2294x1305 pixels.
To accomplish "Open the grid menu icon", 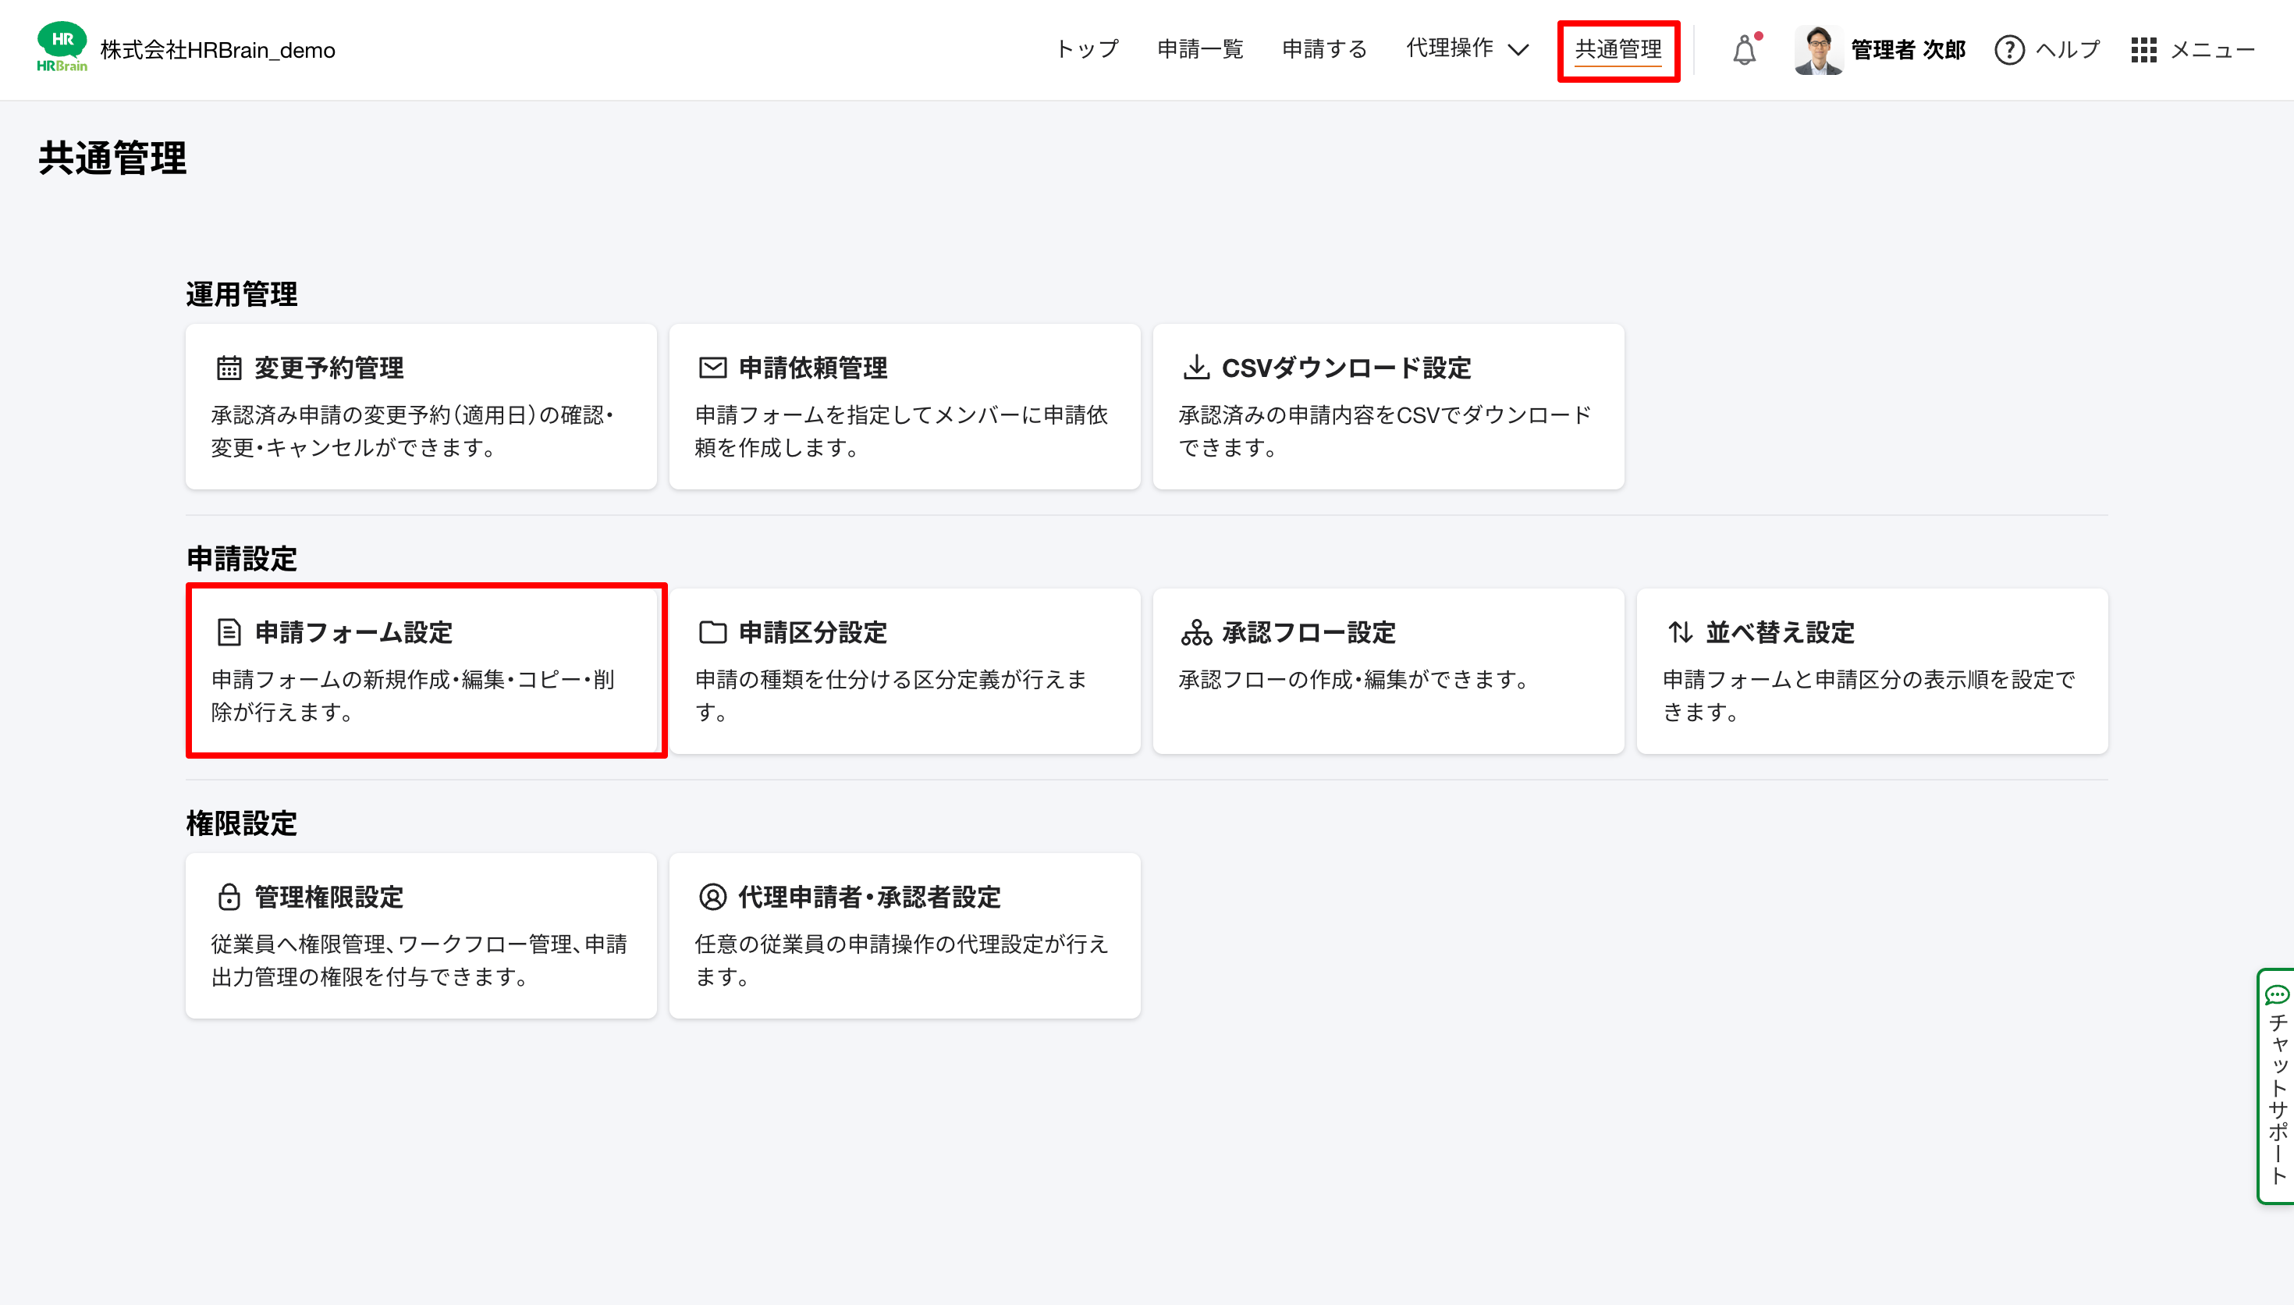I will coord(2143,49).
